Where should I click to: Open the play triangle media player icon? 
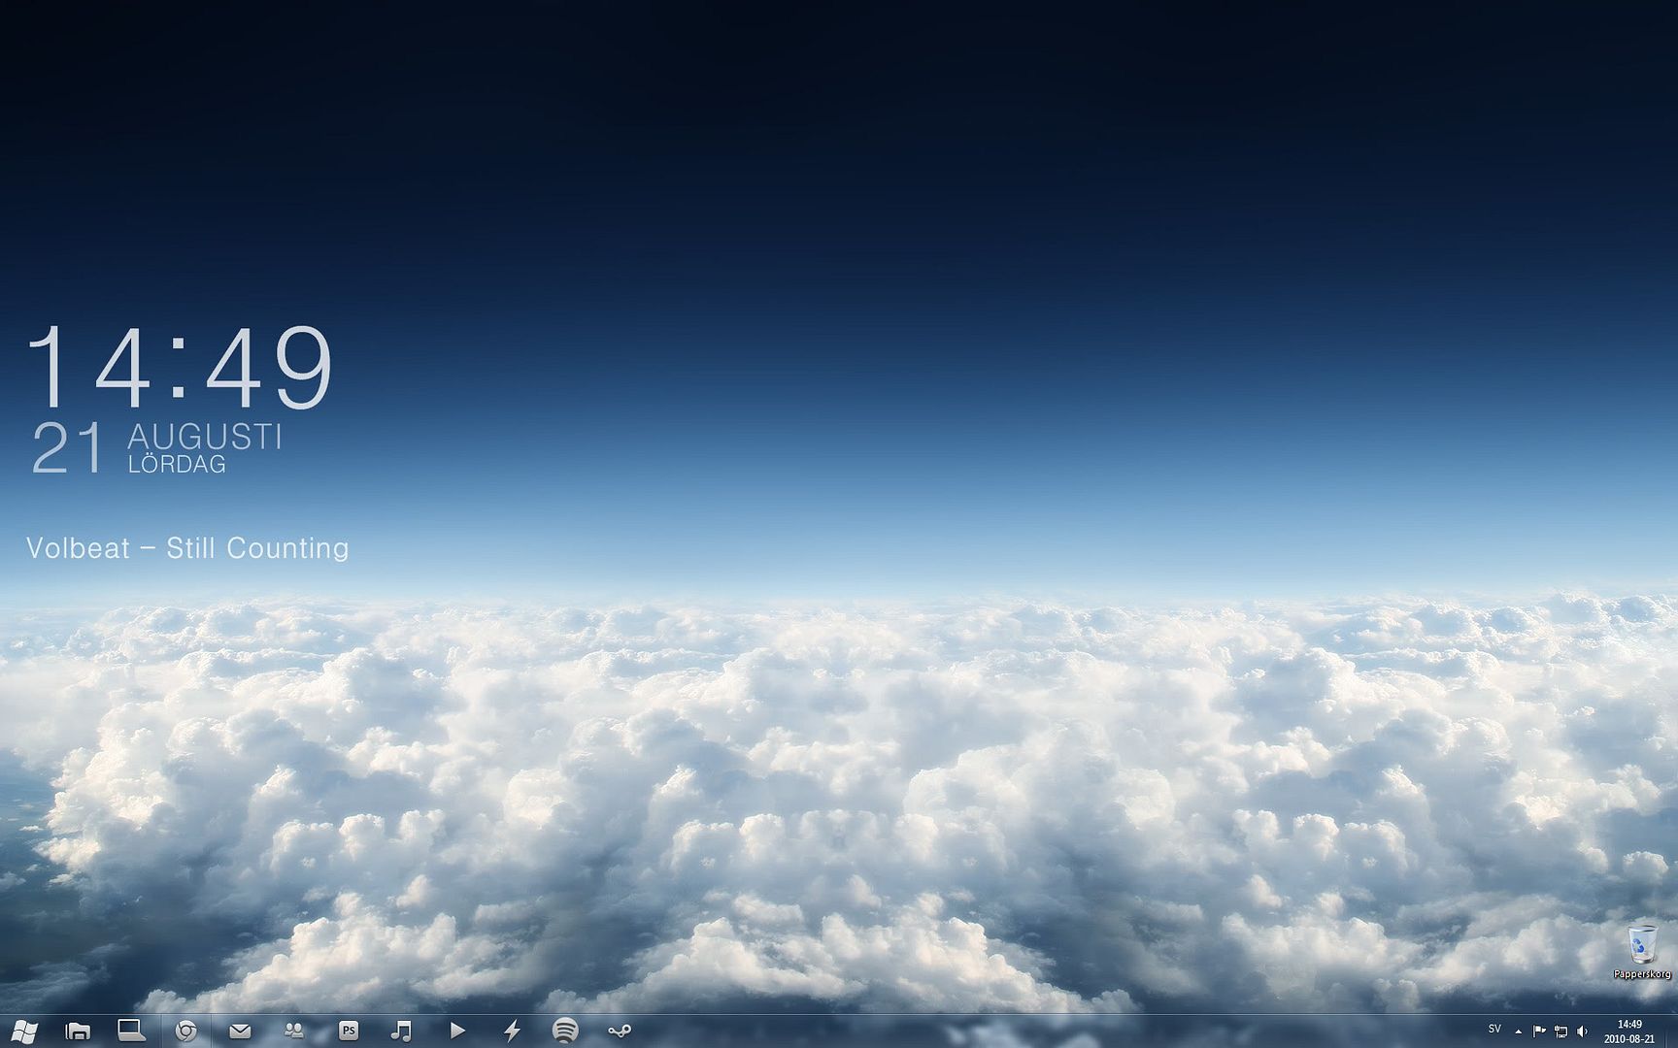pyautogui.click(x=457, y=1031)
